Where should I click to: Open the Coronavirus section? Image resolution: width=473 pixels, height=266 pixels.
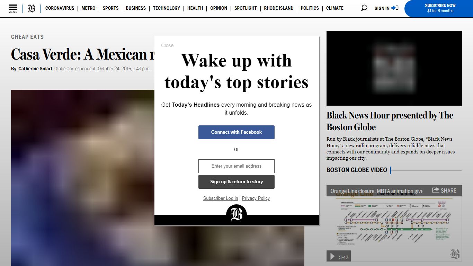(60, 8)
